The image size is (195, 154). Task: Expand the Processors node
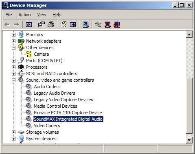(13, 67)
